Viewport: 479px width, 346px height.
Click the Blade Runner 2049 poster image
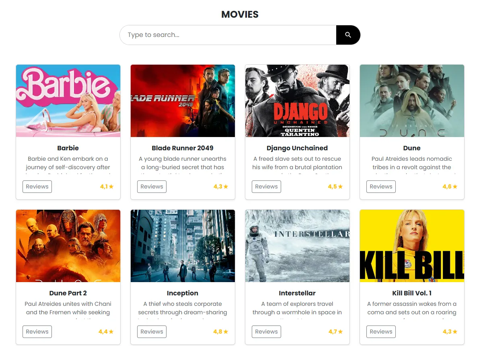tap(183, 101)
